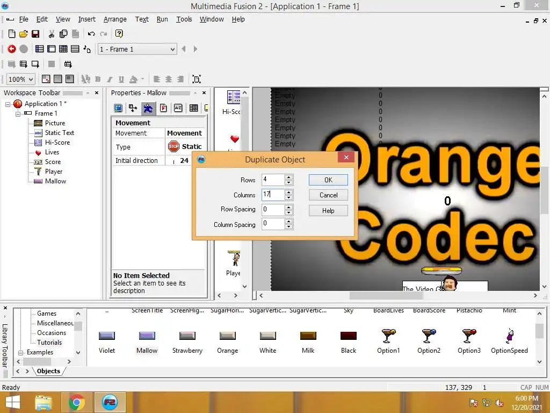550x413 pixels.
Task: Open the Values A-Z properties tab icon
Action: [x=178, y=108]
